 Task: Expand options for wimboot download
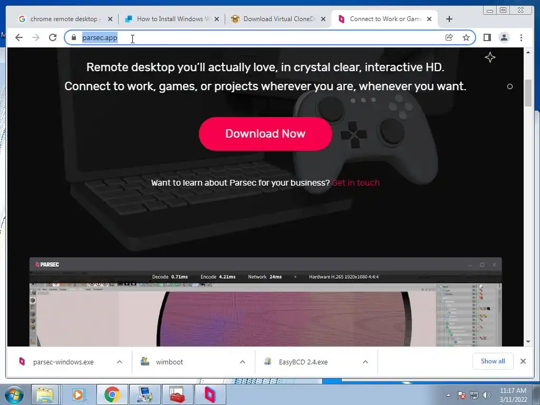pos(243,362)
